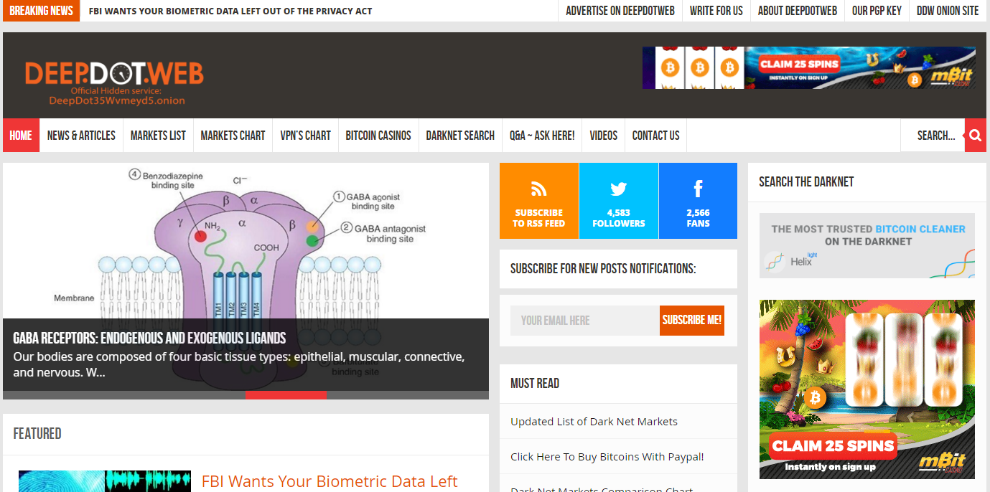Click Here To Buy Bitcoins With Paypal link

click(x=607, y=457)
